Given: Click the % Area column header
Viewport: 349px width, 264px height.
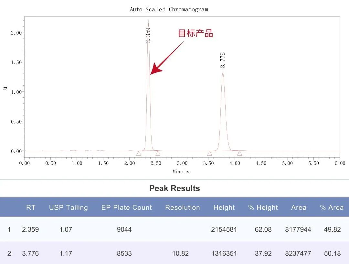Looking at the screenshot, I should tap(332, 207).
